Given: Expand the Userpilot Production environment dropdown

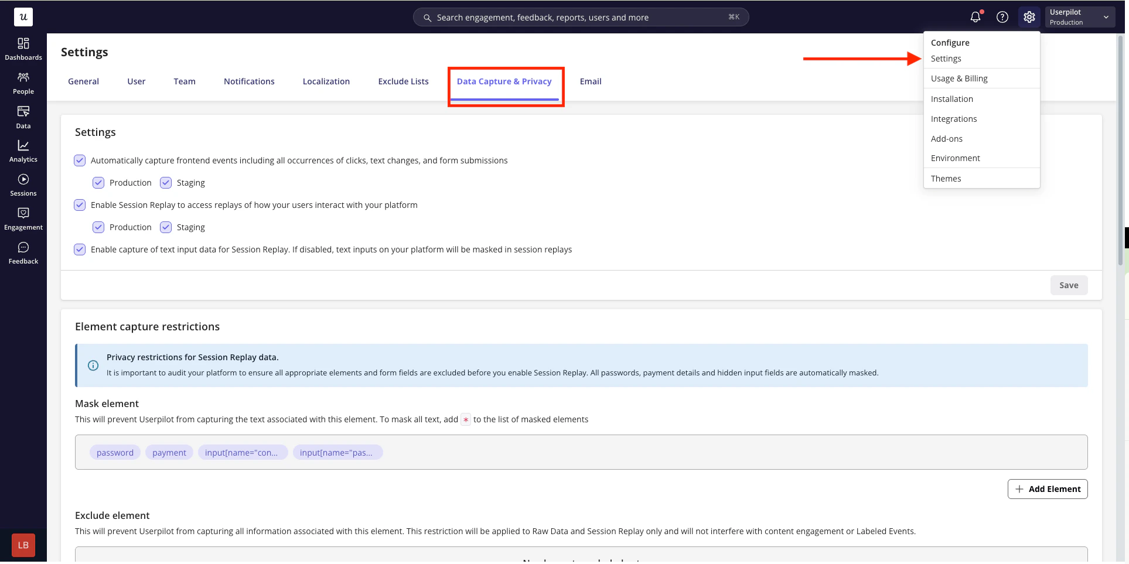Looking at the screenshot, I should (1080, 17).
